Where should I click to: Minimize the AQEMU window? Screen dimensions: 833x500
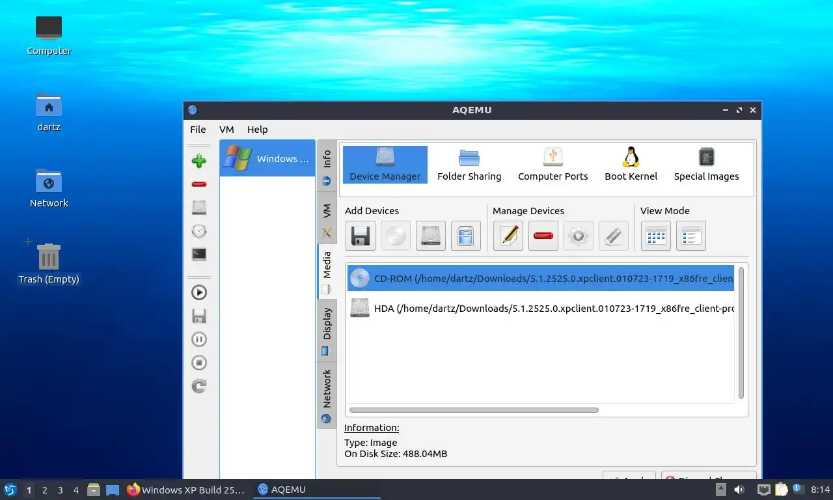point(726,110)
